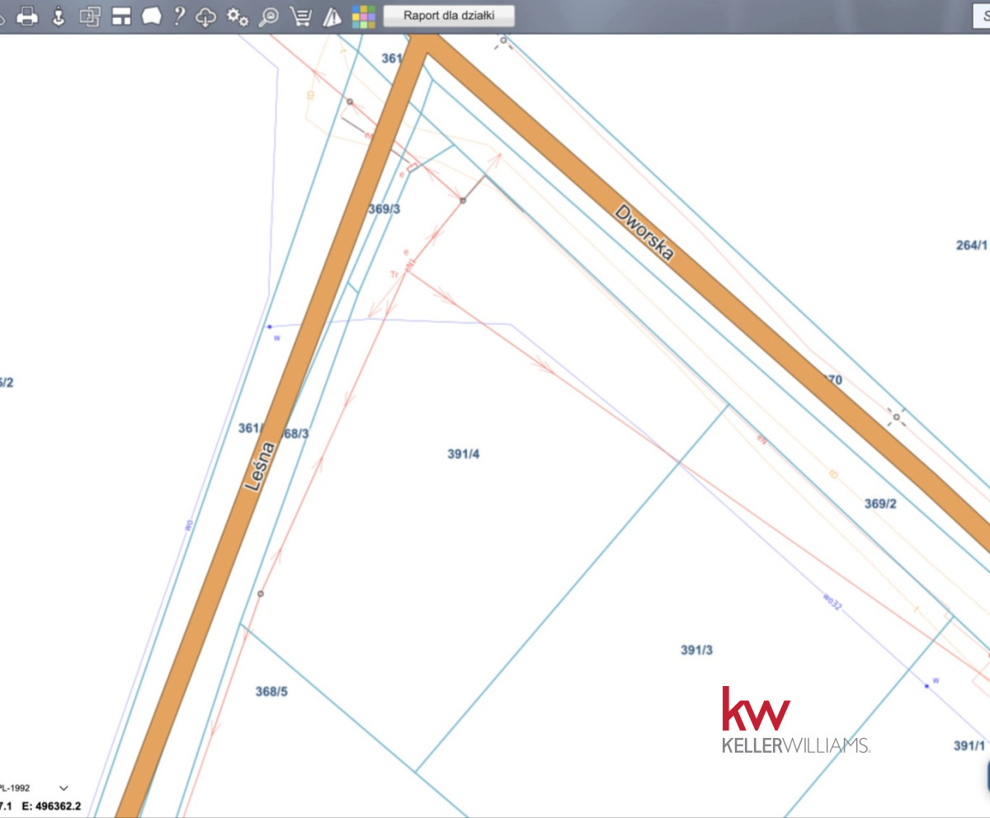
Task: Open the overlapping map windows tool
Action: 89,16
